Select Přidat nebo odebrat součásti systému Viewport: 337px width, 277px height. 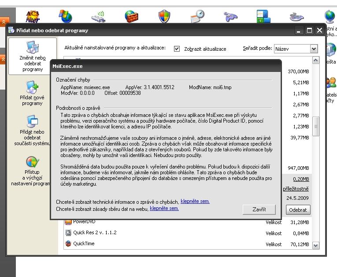[32, 131]
